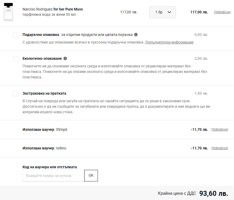Click the quantity dropdown chevron arrow
234x200 pixels.
click(x=169, y=12)
